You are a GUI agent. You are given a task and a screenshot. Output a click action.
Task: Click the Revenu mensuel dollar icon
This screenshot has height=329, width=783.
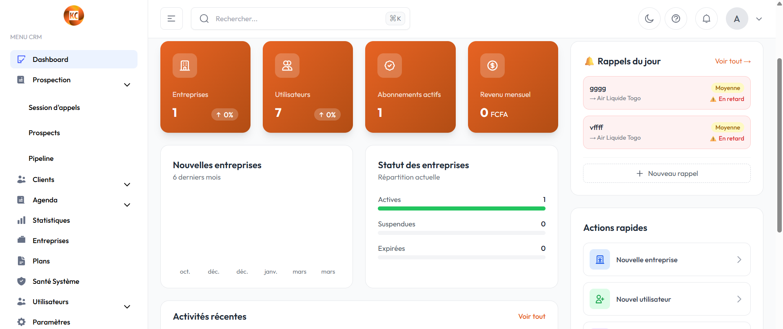pyautogui.click(x=492, y=66)
